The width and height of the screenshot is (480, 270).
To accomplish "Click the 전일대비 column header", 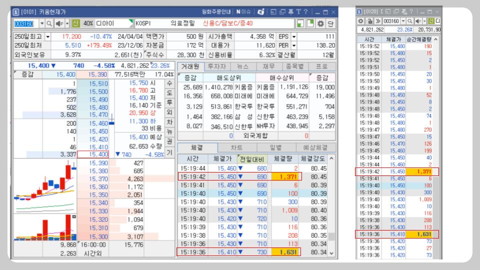I will (252, 159).
